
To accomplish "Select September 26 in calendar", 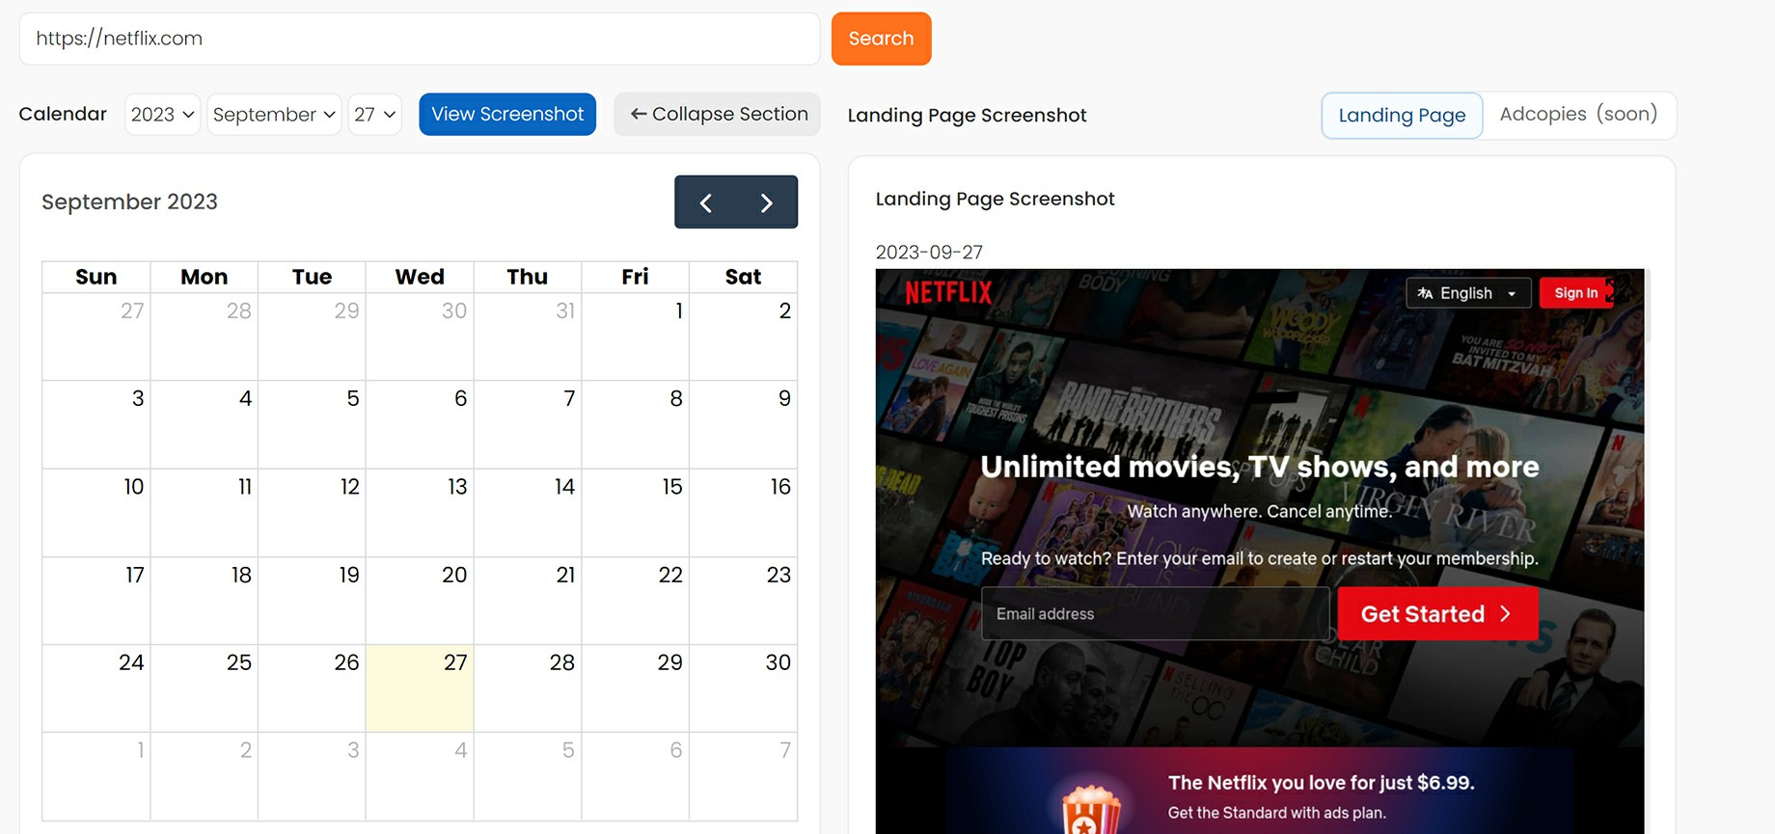I will pos(312,688).
